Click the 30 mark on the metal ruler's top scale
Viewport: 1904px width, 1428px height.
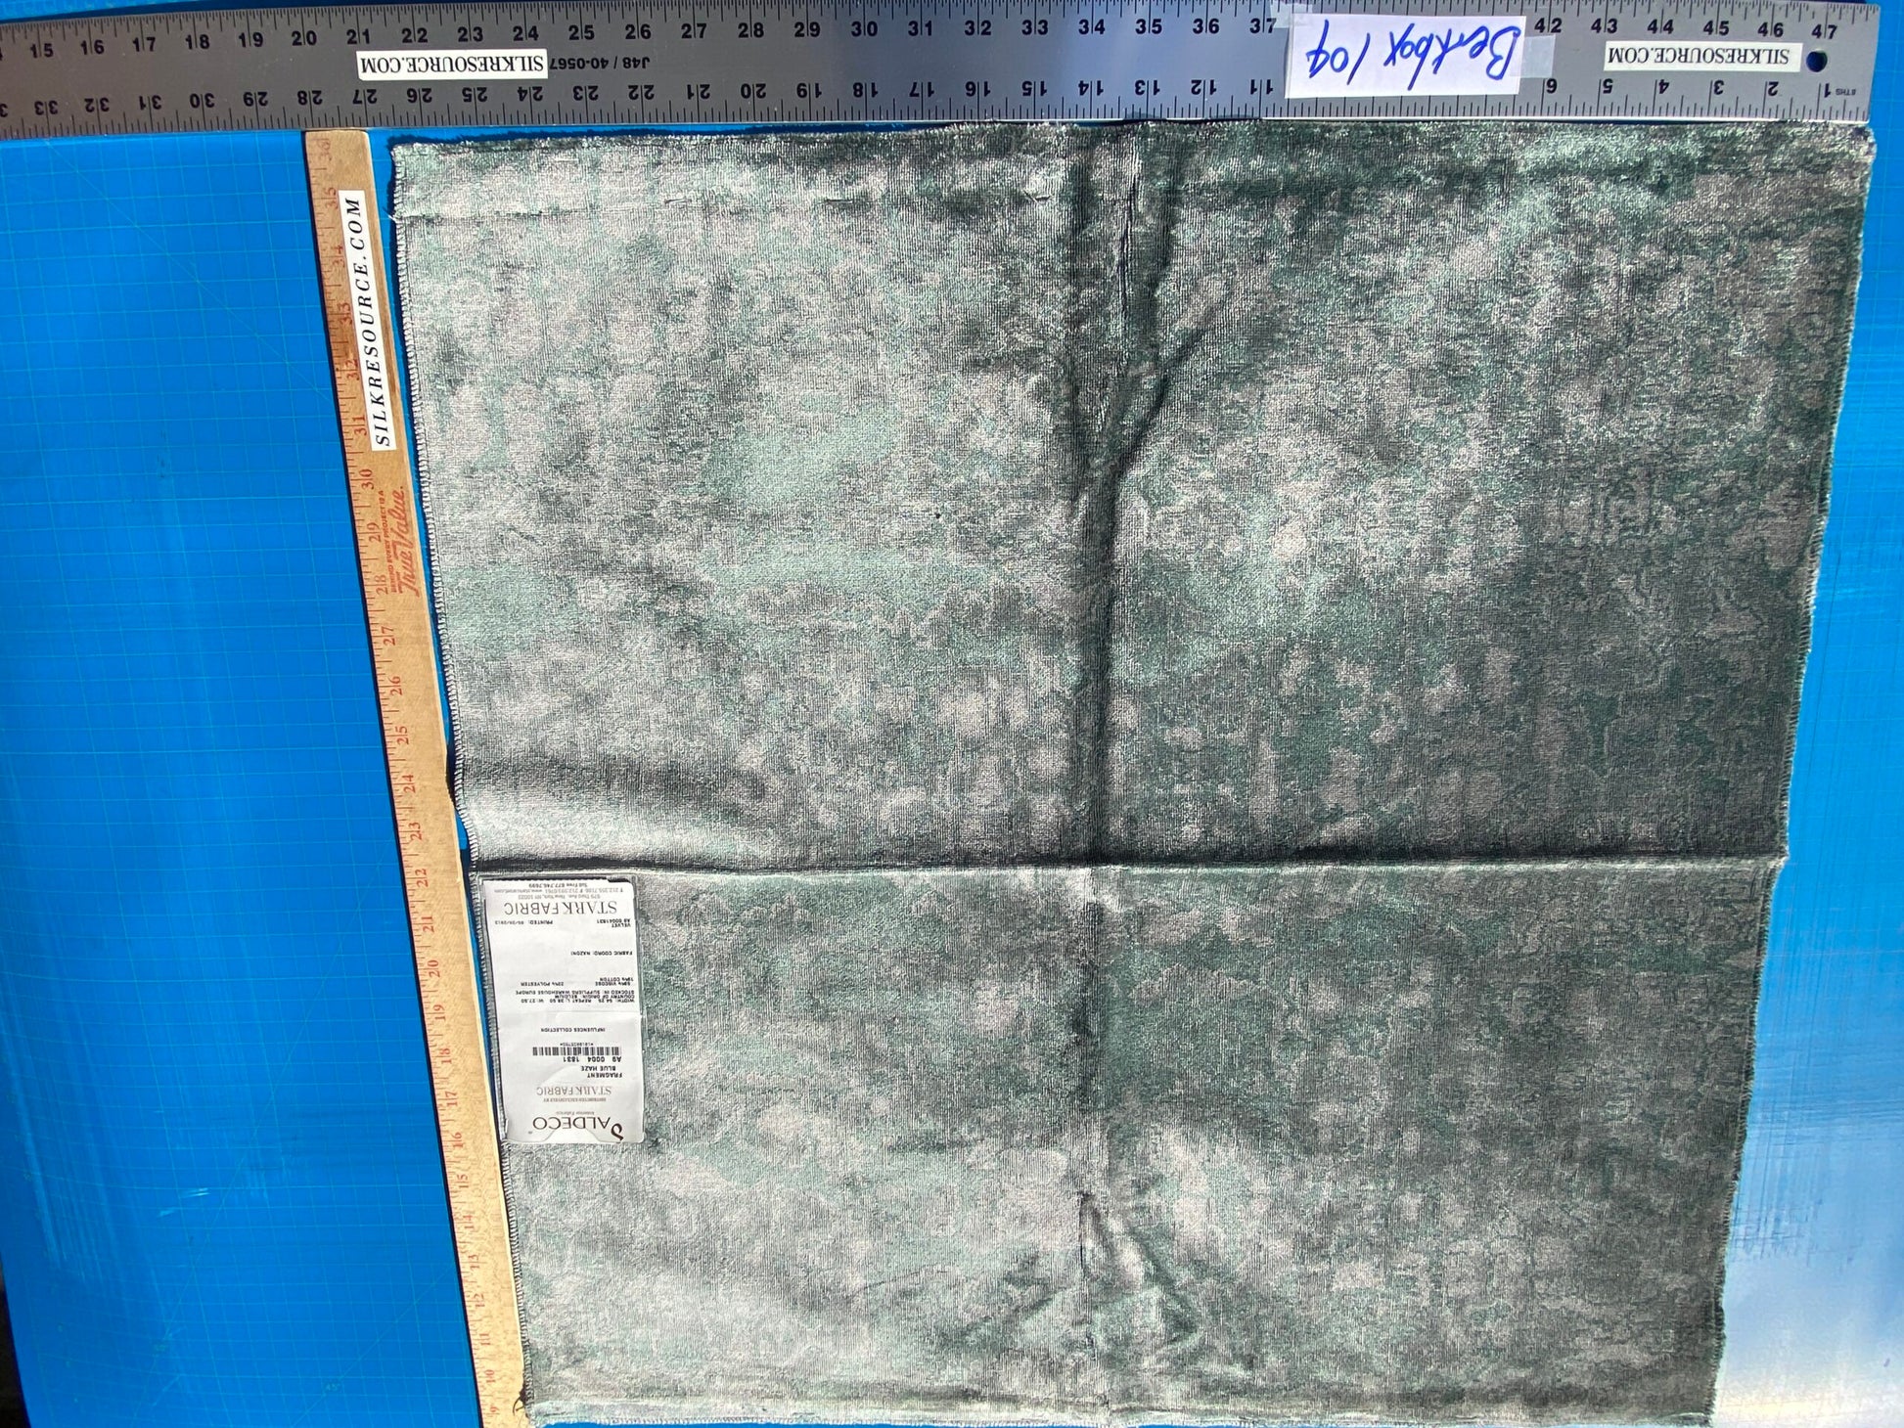click(863, 30)
